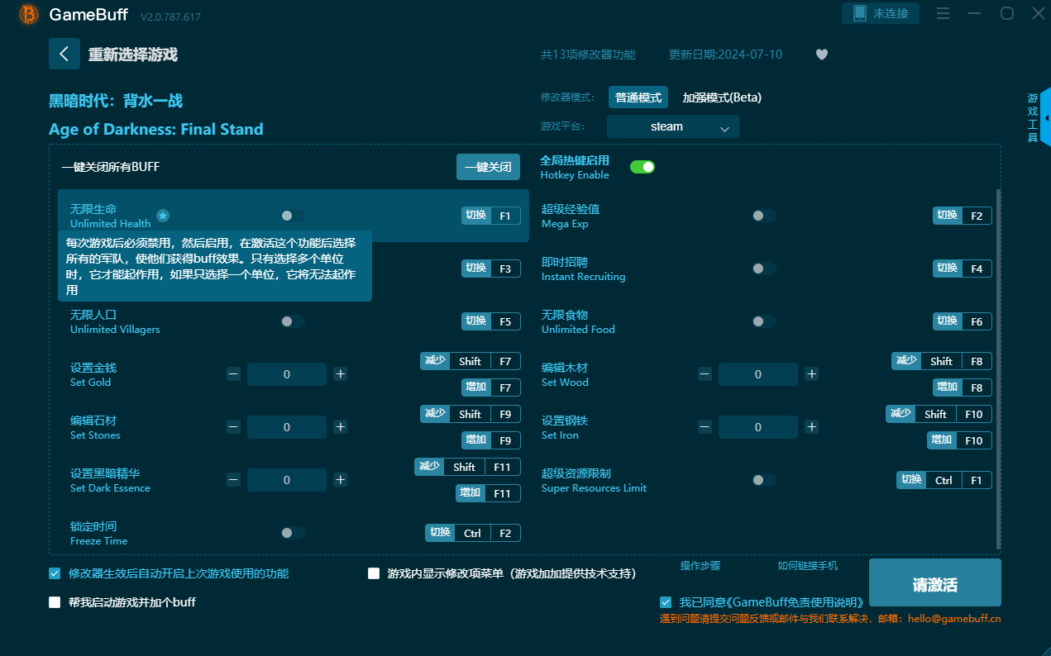The width and height of the screenshot is (1051, 656).
Task: Check 帮我启动游戏并加个buff checkbox
Action: 55,602
